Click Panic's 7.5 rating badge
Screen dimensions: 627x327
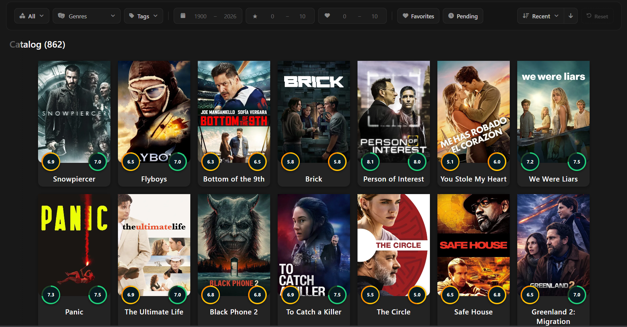click(x=98, y=295)
